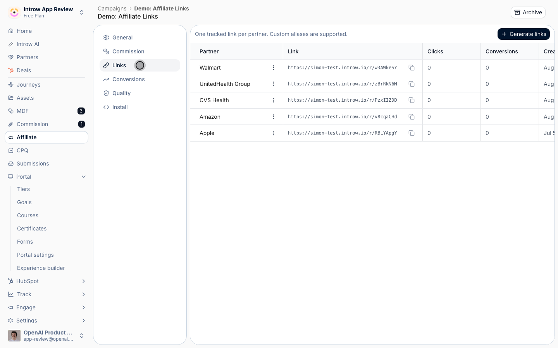This screenshot has height=348, width=558.
Task: Open the Submissions page
Action: pos(46,164)
